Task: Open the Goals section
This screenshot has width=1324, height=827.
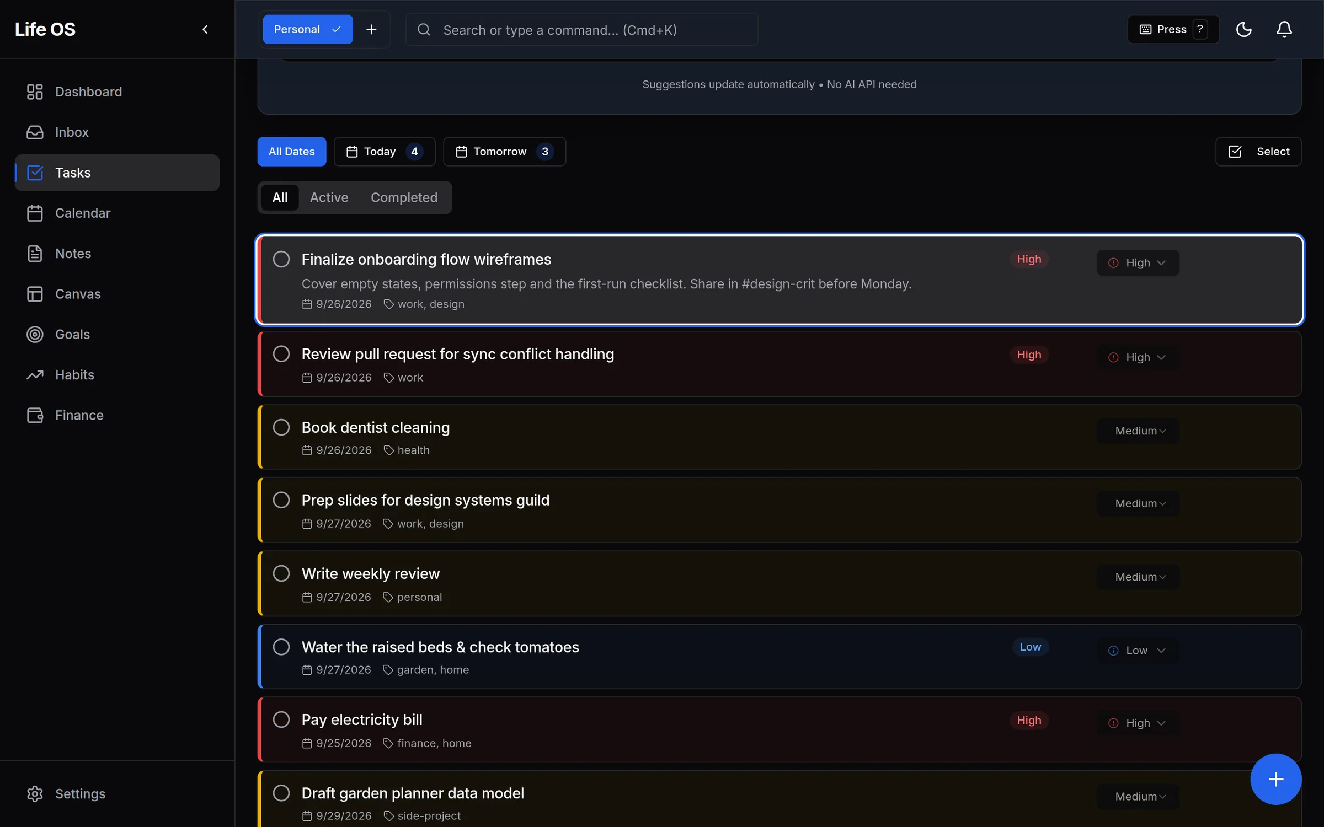Action: click(x=117, y=334)
